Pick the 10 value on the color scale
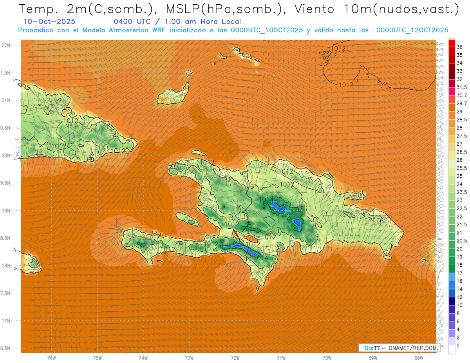This screenshot has height=363, width=470. [460, 305]
